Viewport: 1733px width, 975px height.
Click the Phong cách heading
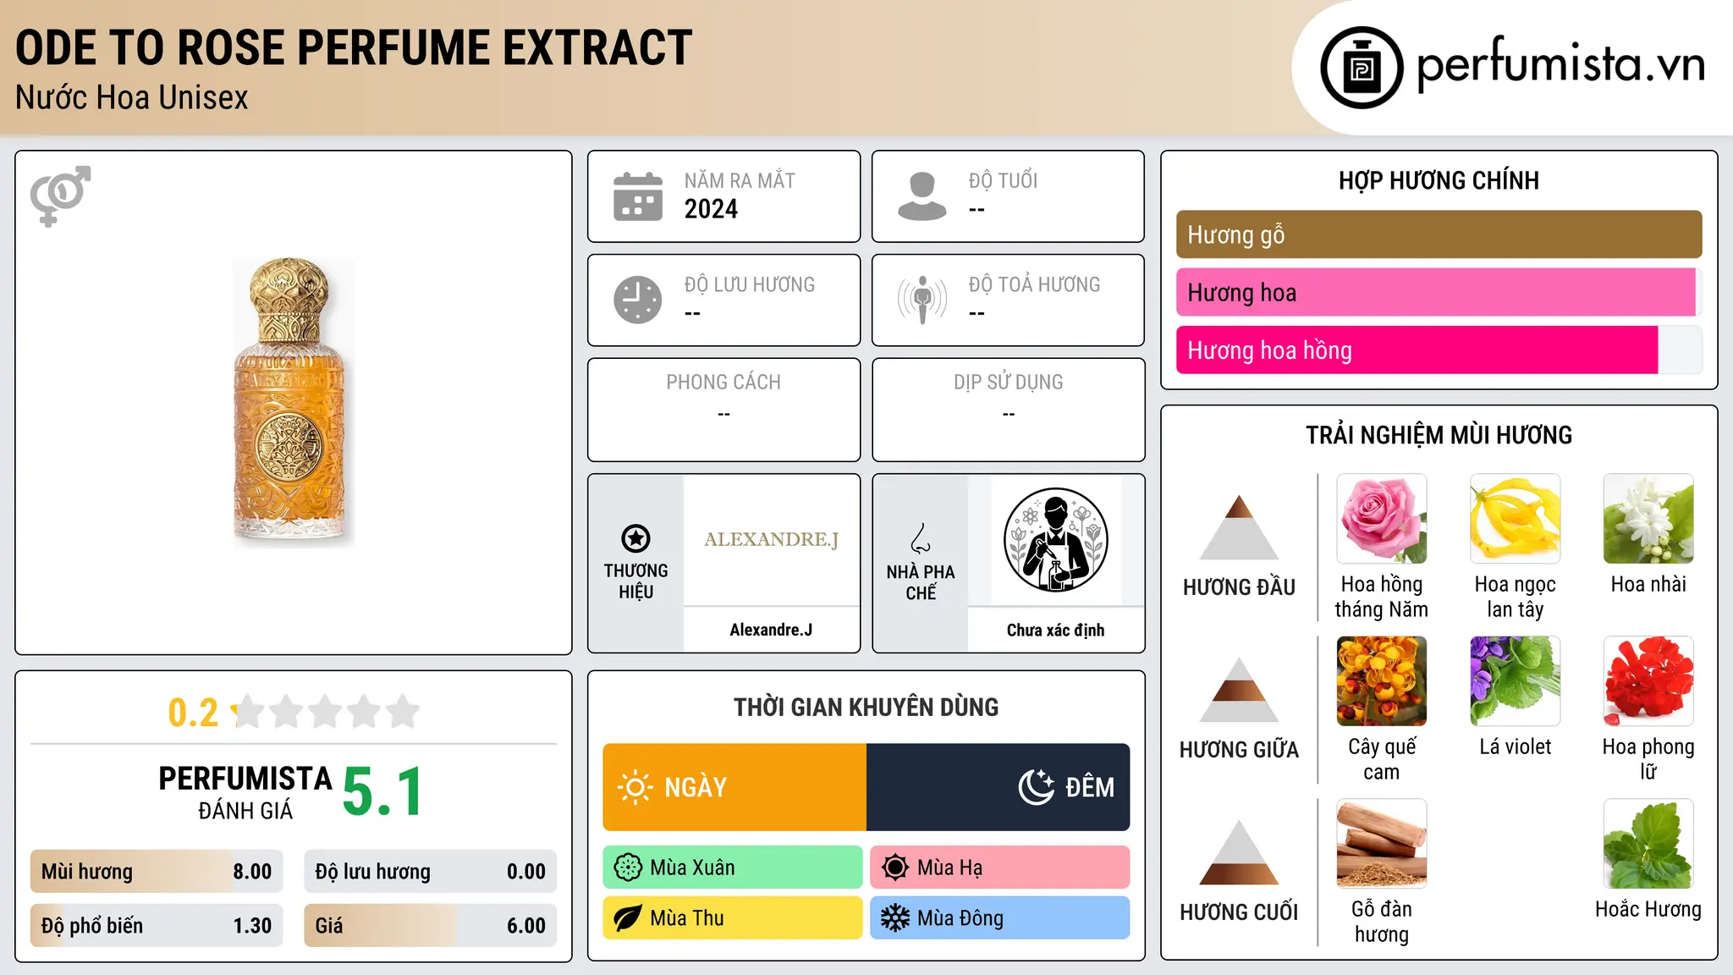click(723, 383)
